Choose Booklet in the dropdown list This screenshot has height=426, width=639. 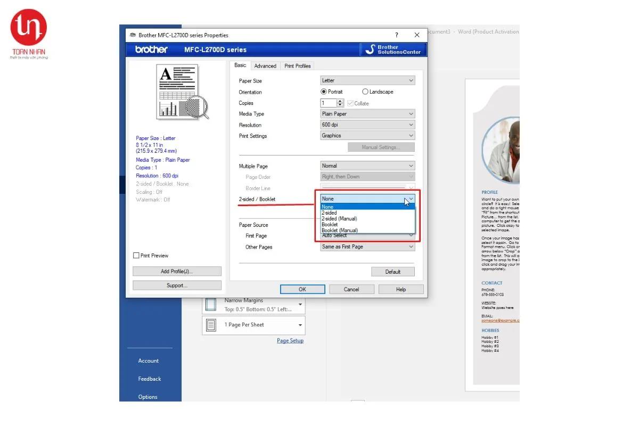click(367, 224)
